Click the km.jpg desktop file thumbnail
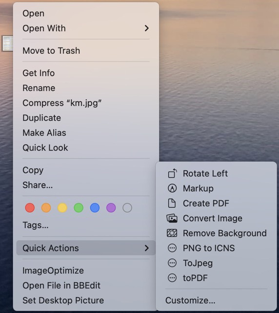Image resolution: width=279 pixels, height=313 pixels. click(8, 44)
